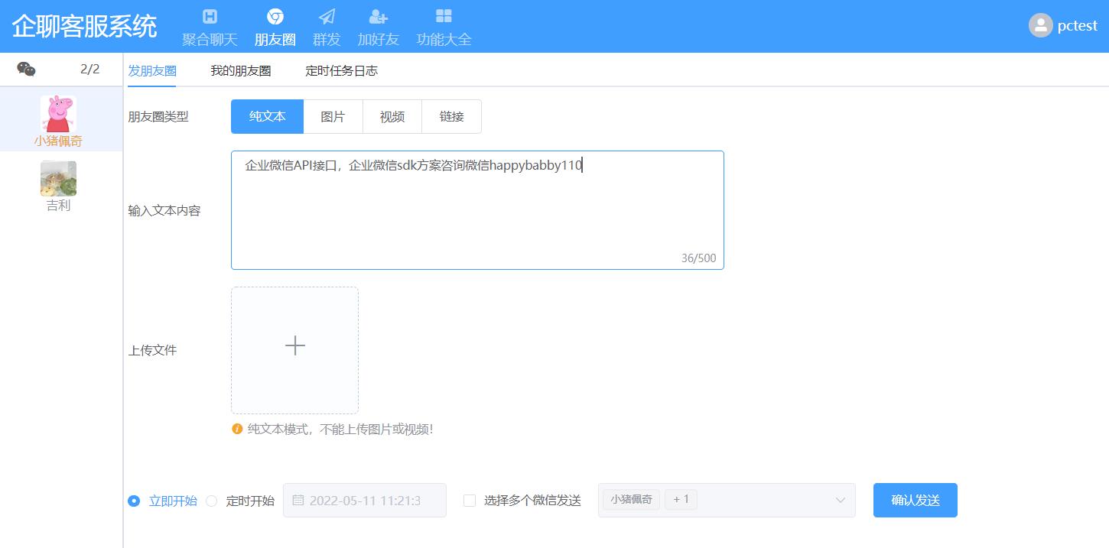This screenshot has width=1109, height=548.
Task: Check the 选择多个微信发送 checkbox
Action: tap(470, 501)
